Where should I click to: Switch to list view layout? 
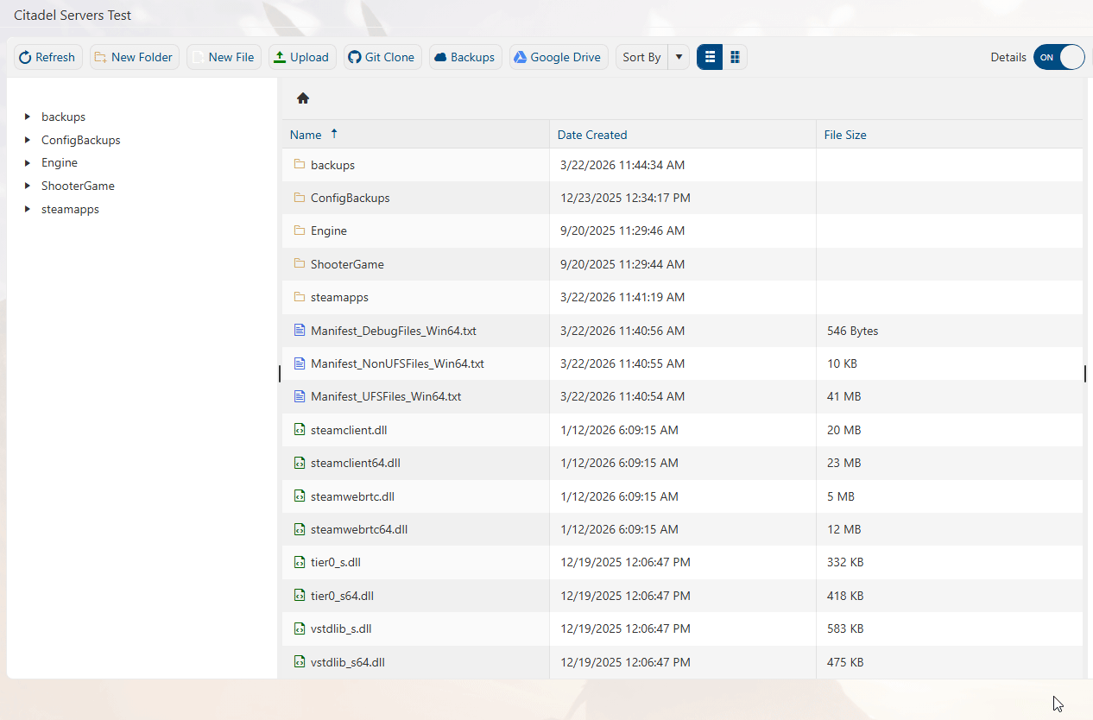click(710, 57)
